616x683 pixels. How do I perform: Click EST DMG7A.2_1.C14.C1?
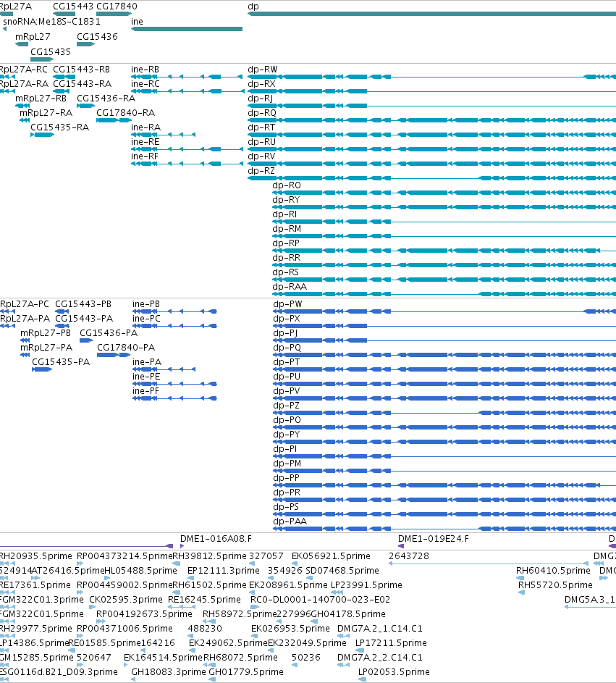click(343, 636)
